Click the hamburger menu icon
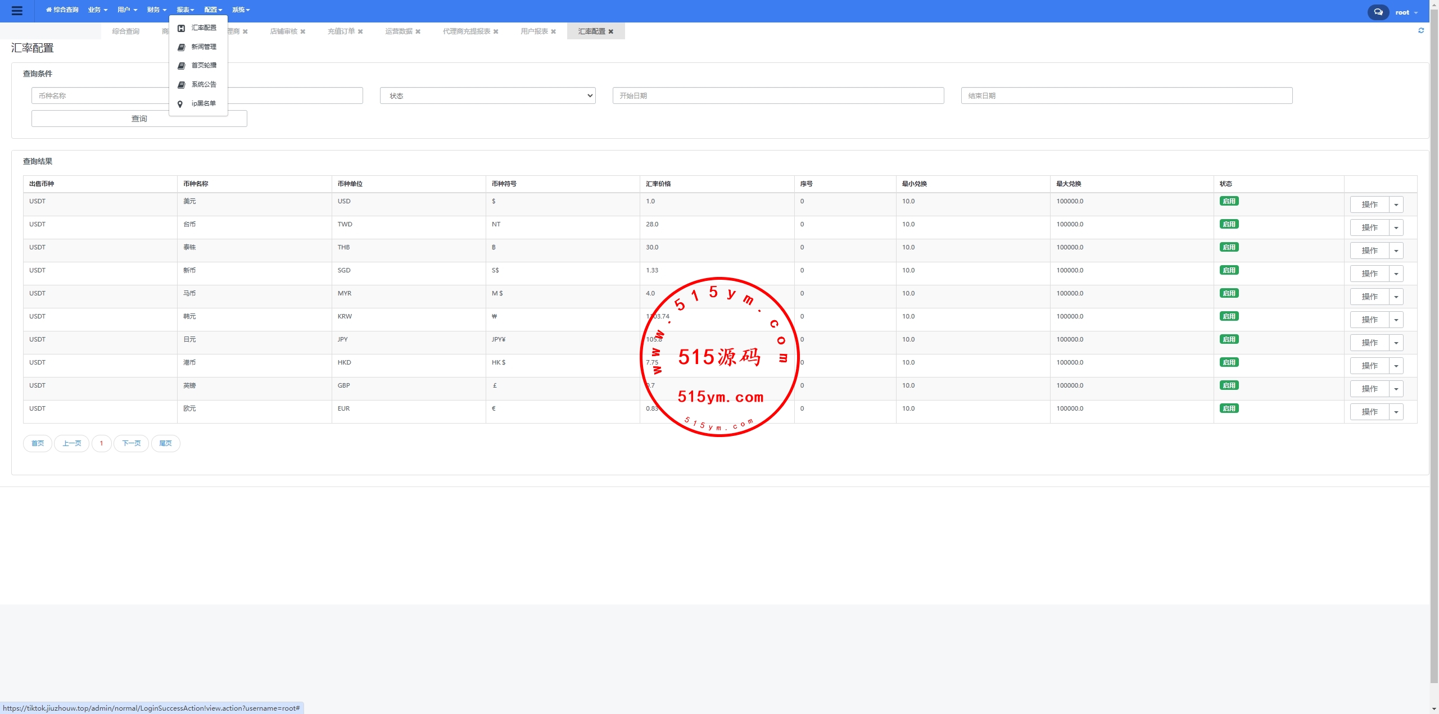1439x714 pixels. [x=17, y=11]
